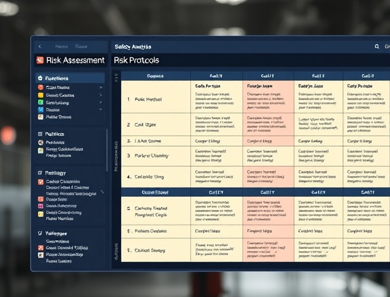The image size is (390, 297).
Task: Click the top header cell above the pink column
Action: point(268,76)
